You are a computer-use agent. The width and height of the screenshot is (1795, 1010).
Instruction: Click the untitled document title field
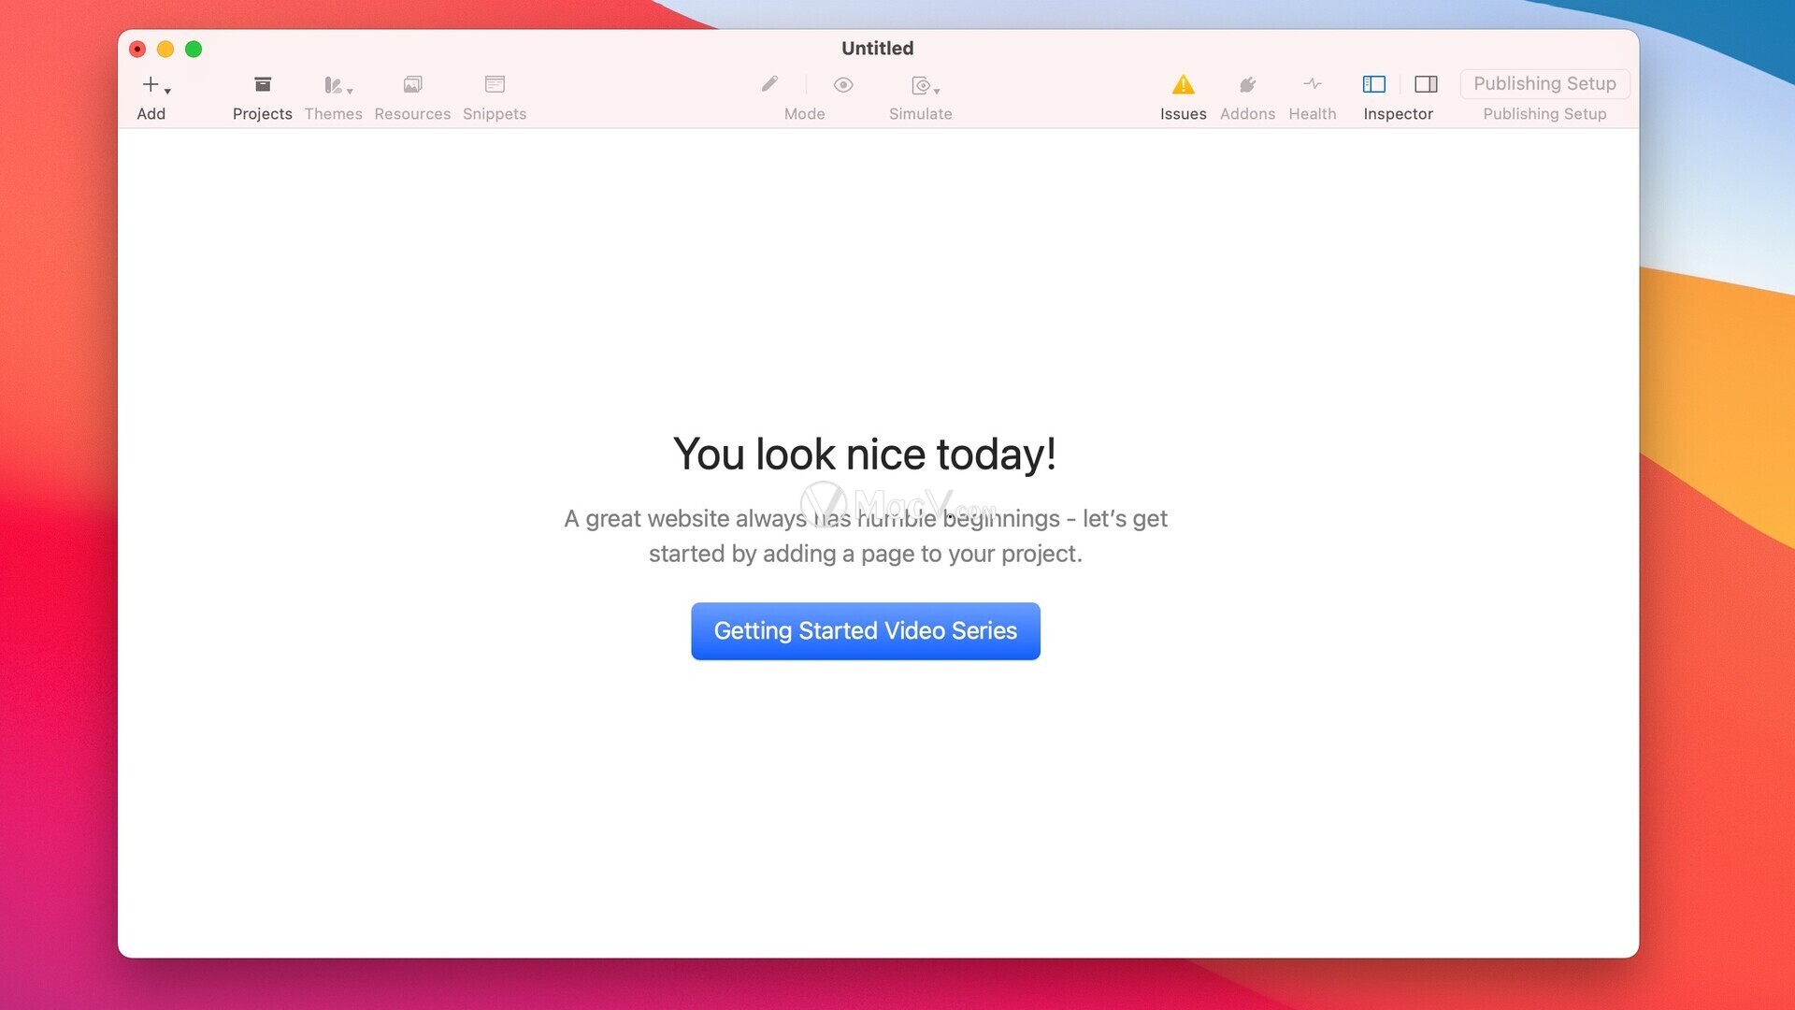click(877, 48)
